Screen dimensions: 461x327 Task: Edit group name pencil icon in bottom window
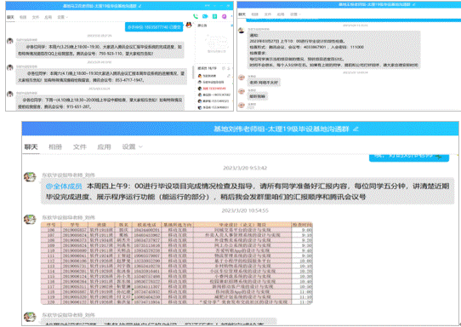click(x=356, y=129)
